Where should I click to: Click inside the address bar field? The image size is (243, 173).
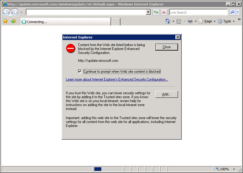[x=86, y=12]
